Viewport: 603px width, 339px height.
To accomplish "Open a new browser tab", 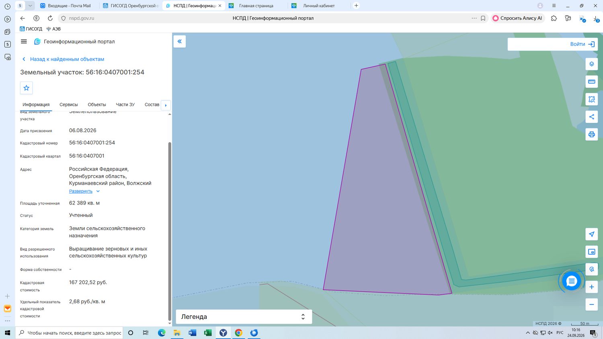I will 356,6.
